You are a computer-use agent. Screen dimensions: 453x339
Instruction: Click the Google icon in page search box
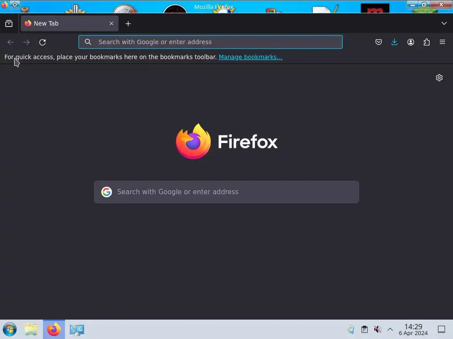pyautogui.click(x=106, y=192)
